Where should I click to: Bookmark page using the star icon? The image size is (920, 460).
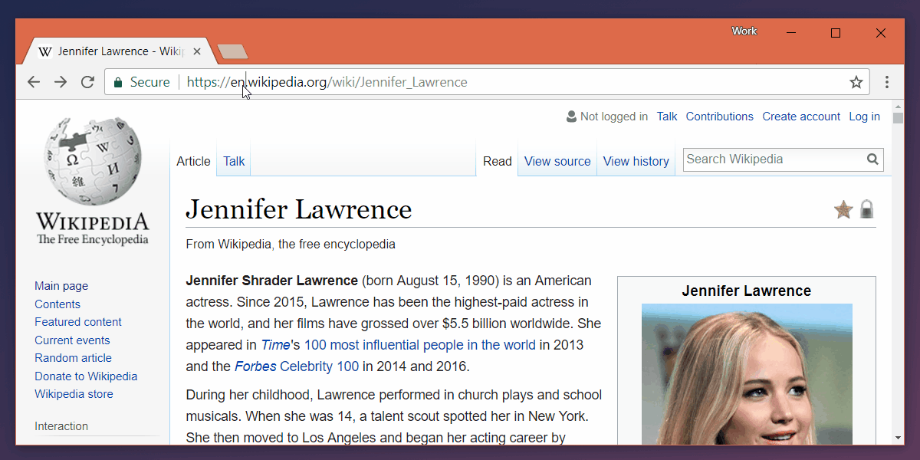click(x=856, y=82)
